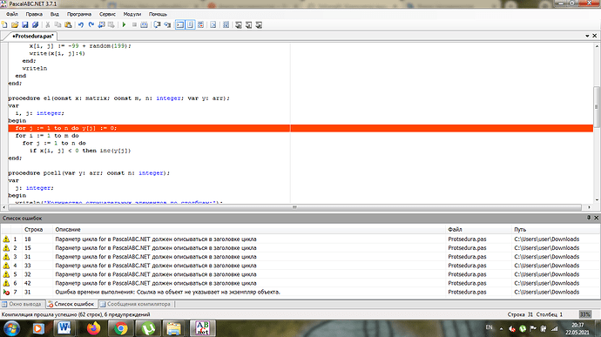Open the Помощь menu

158,14
